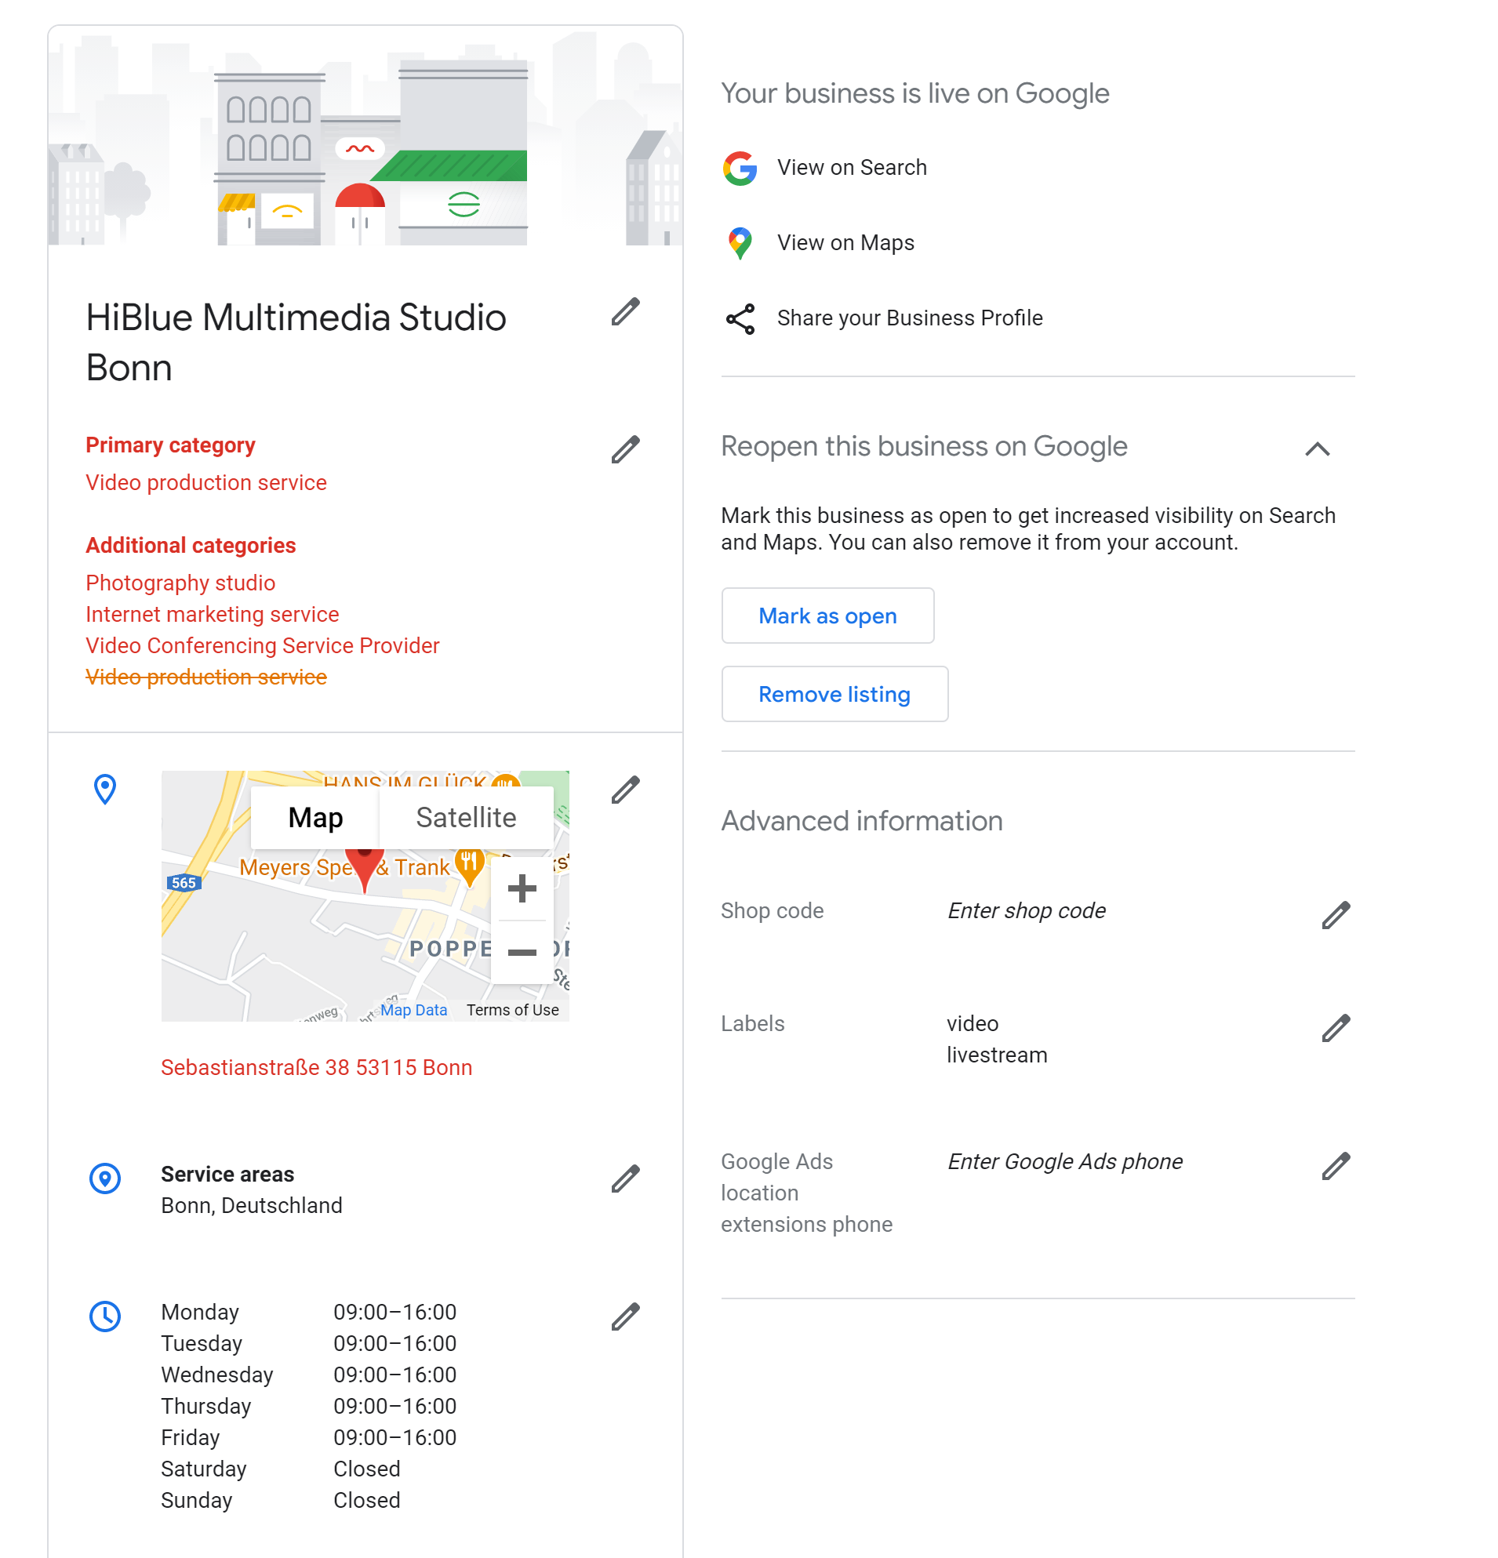
Task: Open View on Maps
Action: click(845, 243)
